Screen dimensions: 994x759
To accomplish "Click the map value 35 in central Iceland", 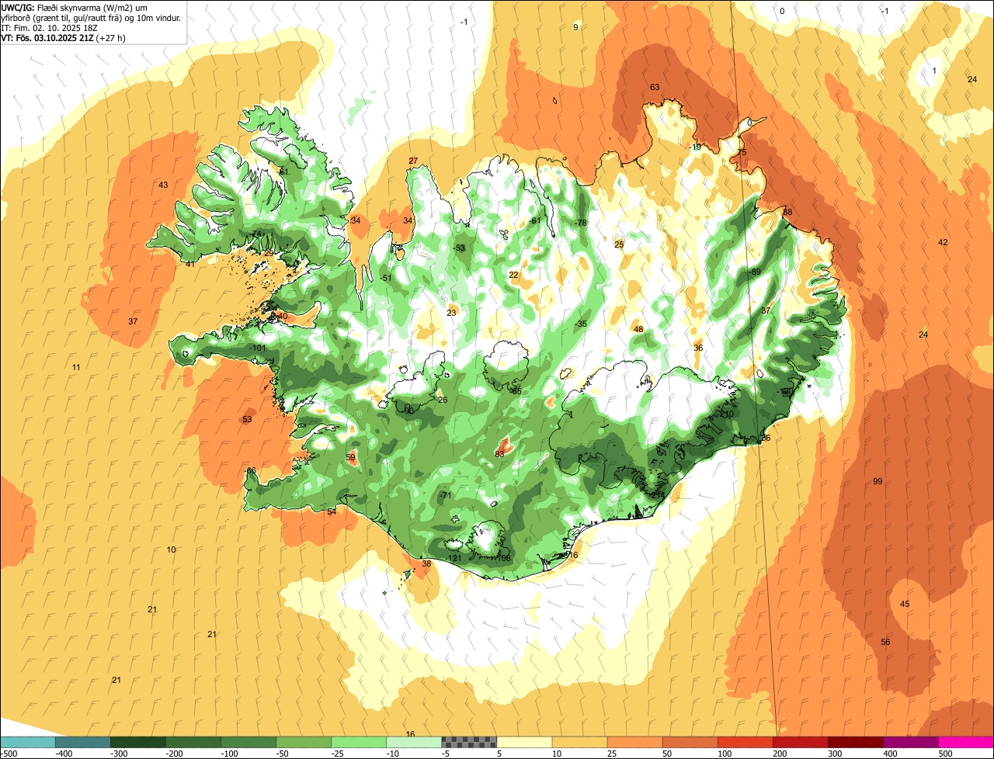I will coord(582,324).
